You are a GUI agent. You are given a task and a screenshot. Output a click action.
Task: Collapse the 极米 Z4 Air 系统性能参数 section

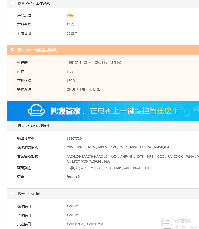13,50
